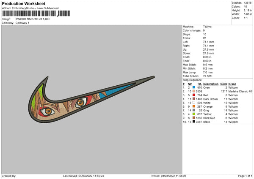Click the Code column header
The image size is (254, 179).
coord(224,84)
